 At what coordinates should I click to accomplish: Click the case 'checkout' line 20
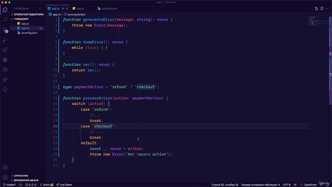(99, 126)
